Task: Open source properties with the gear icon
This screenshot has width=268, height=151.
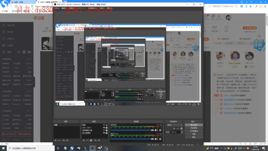Action: tap(91, 140)
